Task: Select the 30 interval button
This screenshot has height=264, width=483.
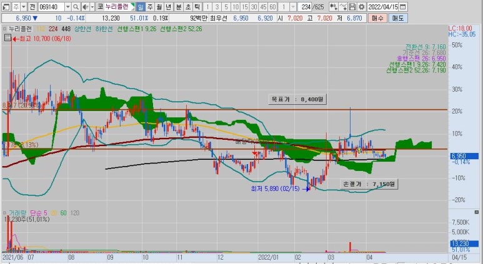Action: coord(254,6)
